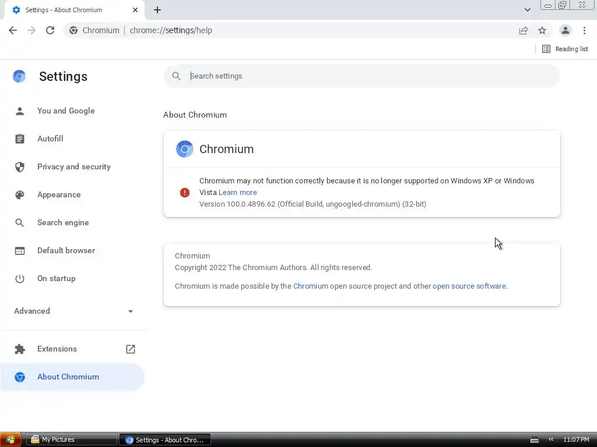Open the profile avatar button
Screen dimensions: 597x447
(x=566, y=30)
